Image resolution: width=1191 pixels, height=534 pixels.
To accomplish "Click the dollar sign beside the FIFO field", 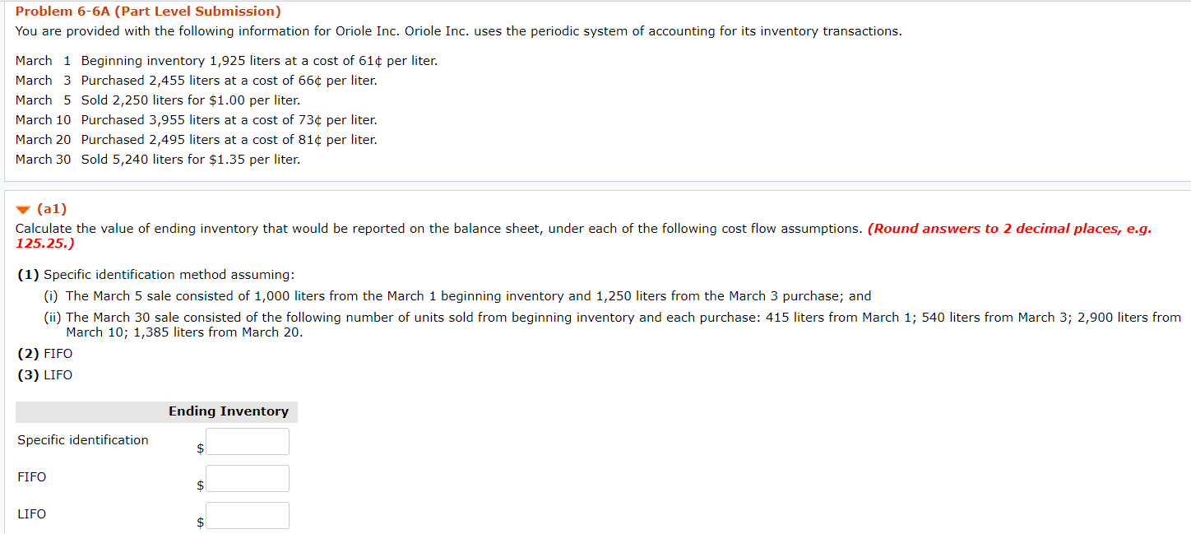I will click(199, 485).
